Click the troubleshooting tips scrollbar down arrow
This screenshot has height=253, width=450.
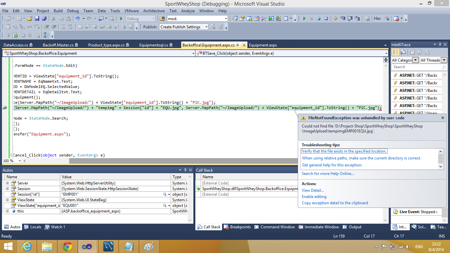pyautogui.click(x=441, y=167)
